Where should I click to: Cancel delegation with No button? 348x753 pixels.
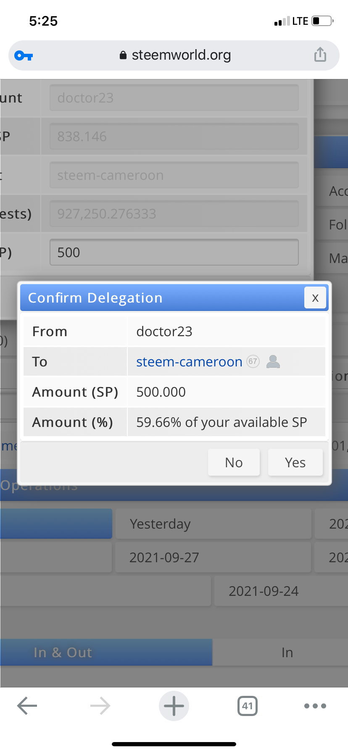click(234, 462)
